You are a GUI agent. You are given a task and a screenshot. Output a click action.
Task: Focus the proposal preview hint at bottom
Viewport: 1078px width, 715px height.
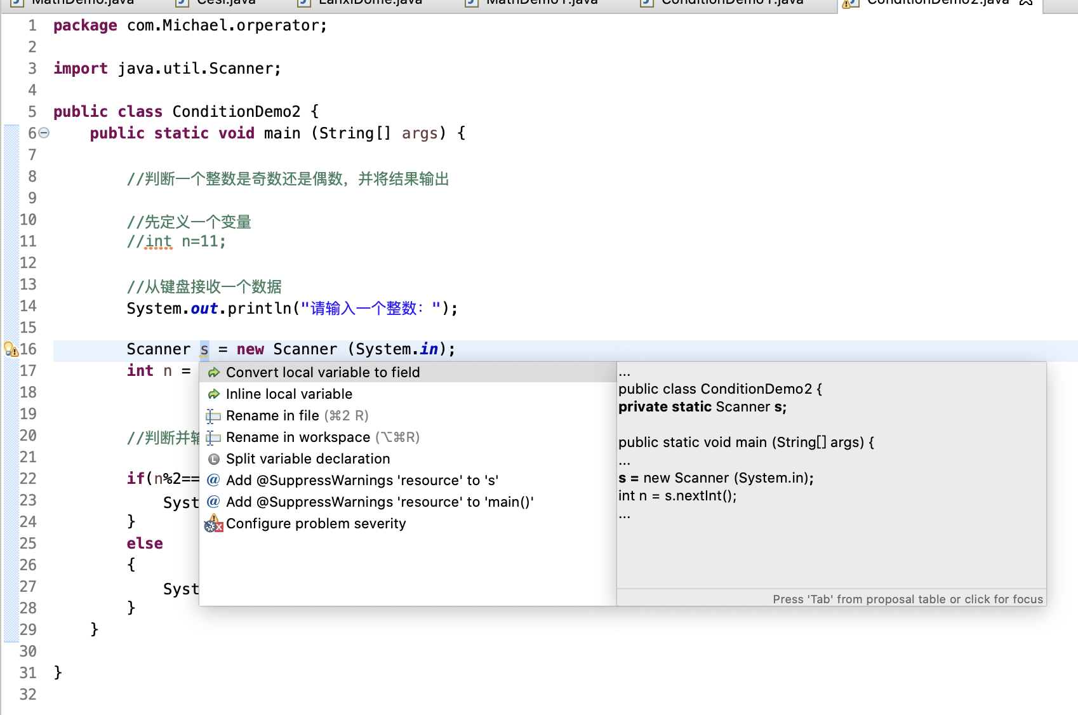click(907, 599)
